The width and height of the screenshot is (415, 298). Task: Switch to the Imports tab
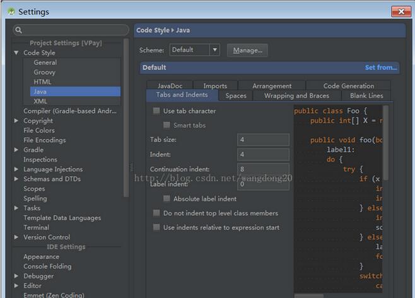[215, 86]
